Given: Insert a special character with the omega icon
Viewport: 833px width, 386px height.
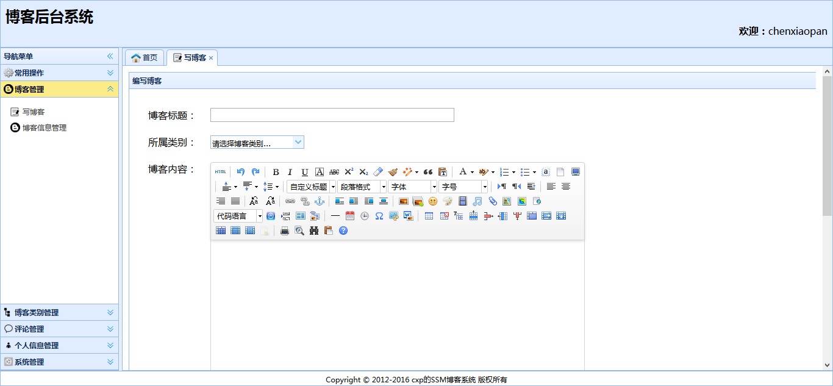Looking at the screenshot, I should pos(378,215).
